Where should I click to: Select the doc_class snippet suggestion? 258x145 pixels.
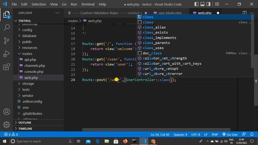click(x=194, y=53)
